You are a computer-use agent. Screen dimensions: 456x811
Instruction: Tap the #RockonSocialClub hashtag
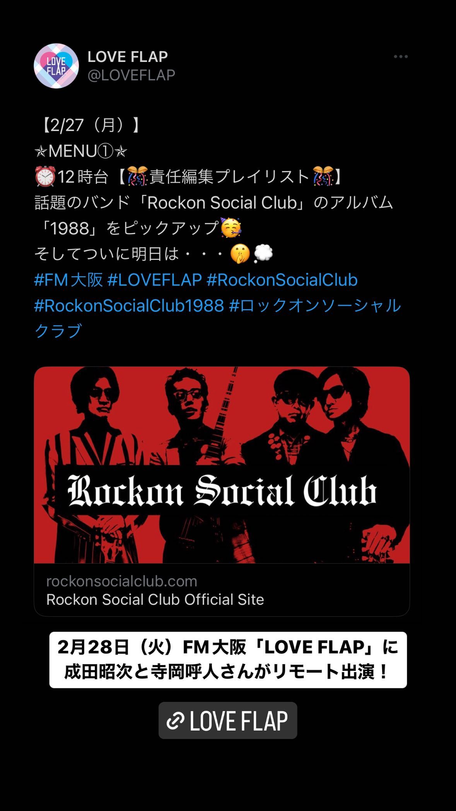pyautogui.click(x=282, y=280)
